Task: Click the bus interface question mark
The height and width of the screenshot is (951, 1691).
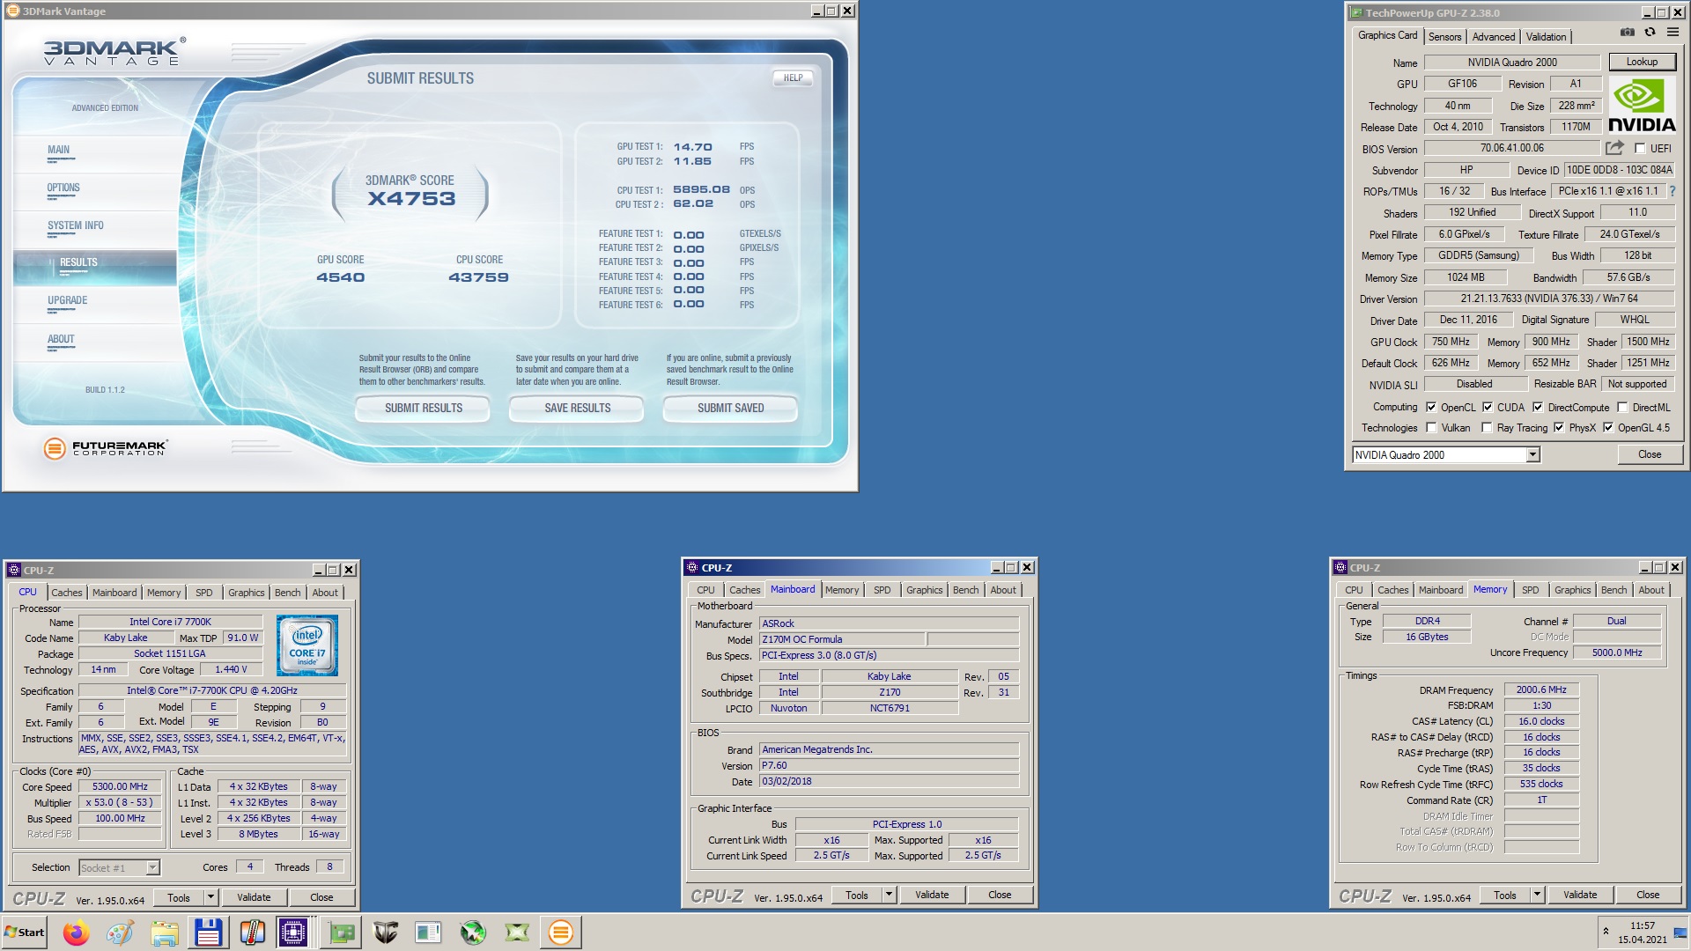Action: (1672, 191)
